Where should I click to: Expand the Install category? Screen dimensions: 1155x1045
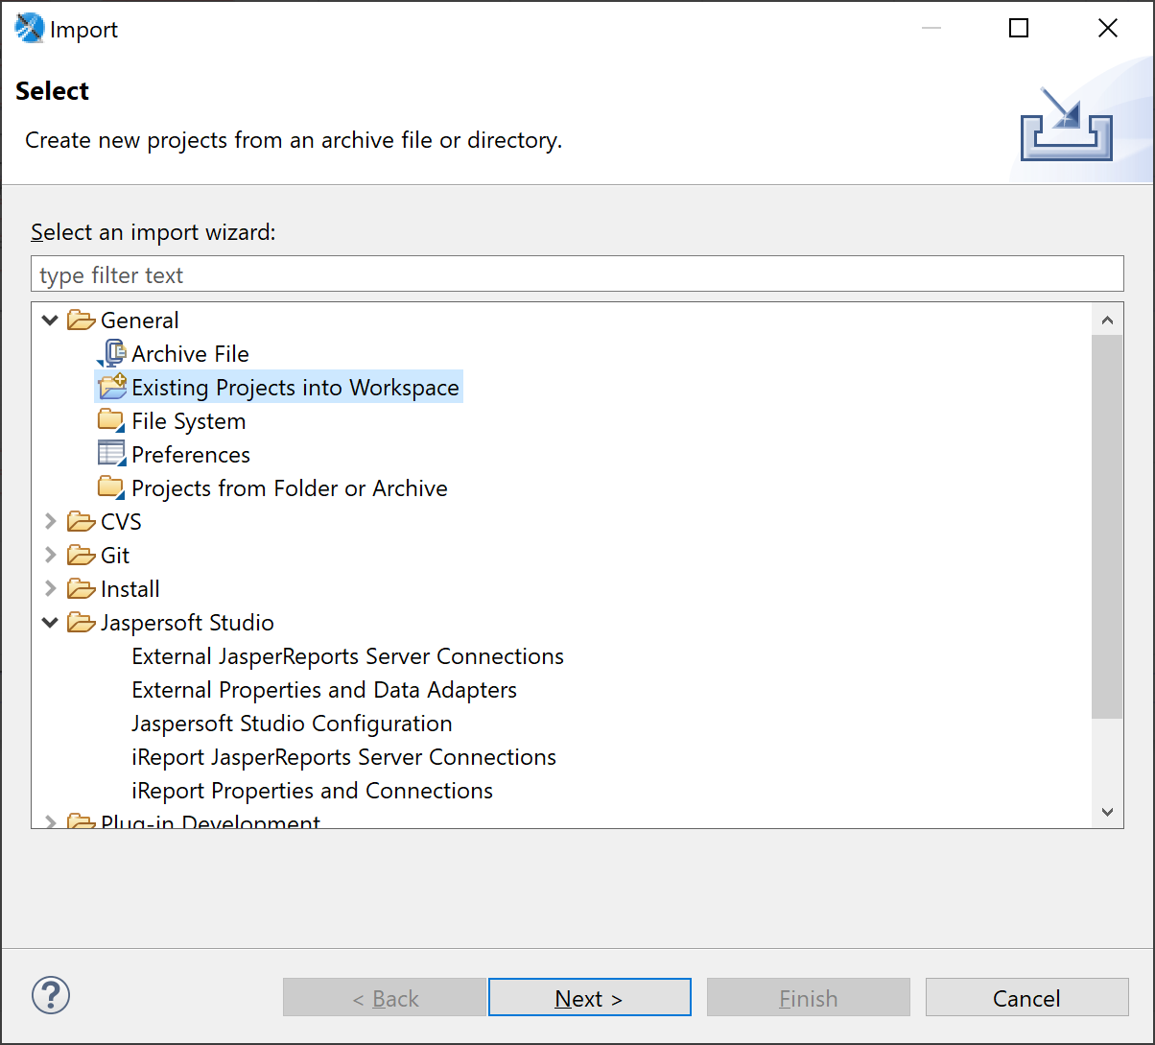[49, 588]
